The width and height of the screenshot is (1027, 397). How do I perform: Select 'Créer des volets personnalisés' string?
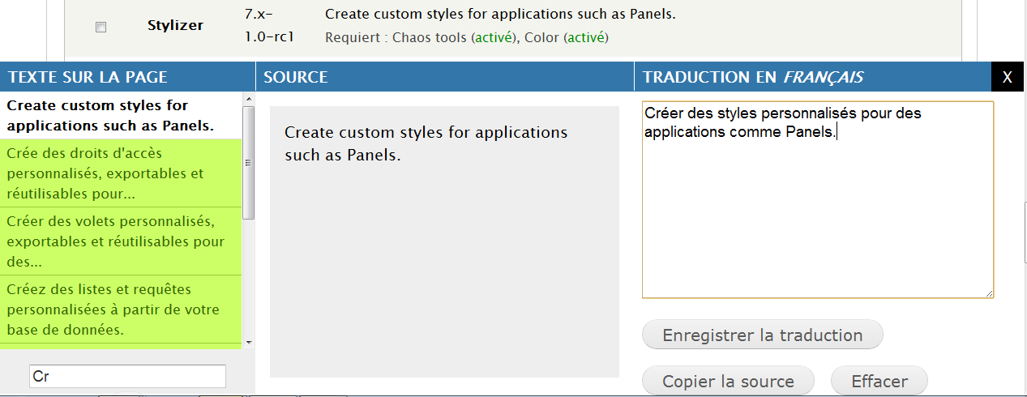[120, 241]
